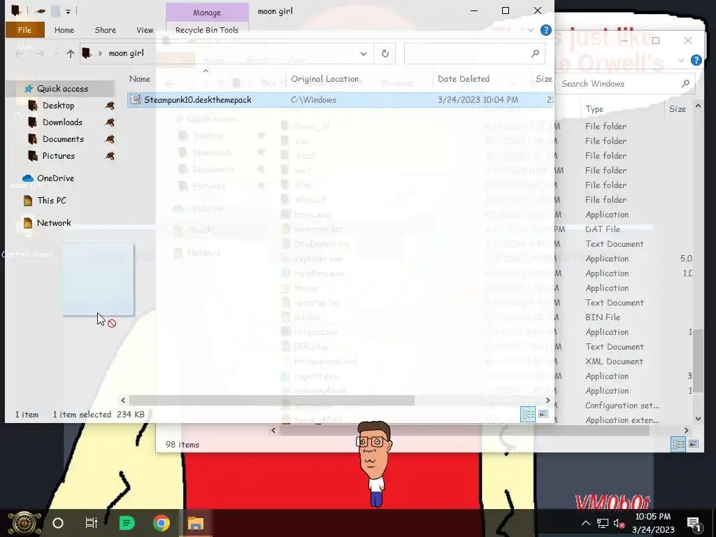Open the steampunk Start button
This screenshot has width=716, height=537.
pyautogui.click(x=23, y=523)
